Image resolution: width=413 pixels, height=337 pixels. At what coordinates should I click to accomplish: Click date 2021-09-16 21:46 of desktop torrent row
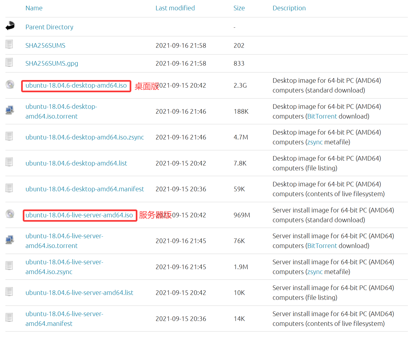click(x=181, y=112)
